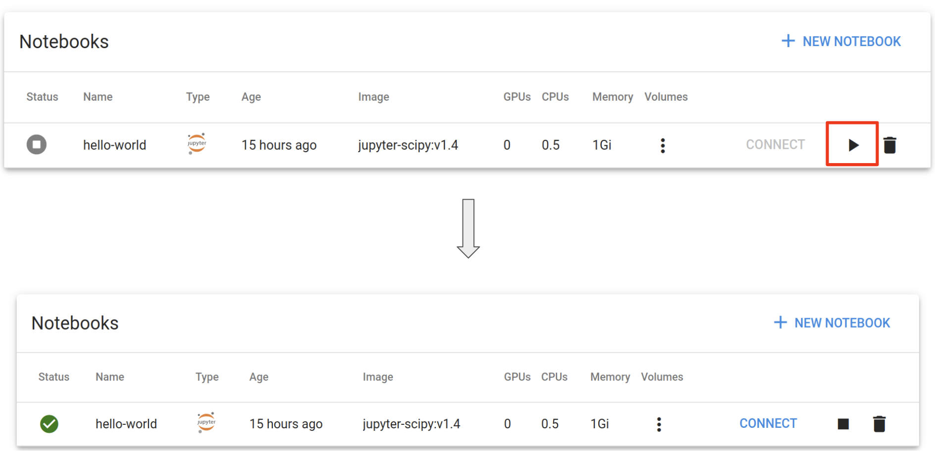
Task: Click 0.5 CPU value in bottom row
Action: point(550,424)
